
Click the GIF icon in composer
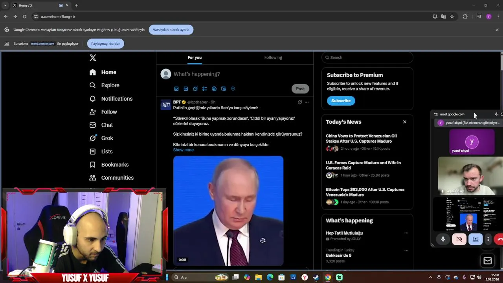186,89
